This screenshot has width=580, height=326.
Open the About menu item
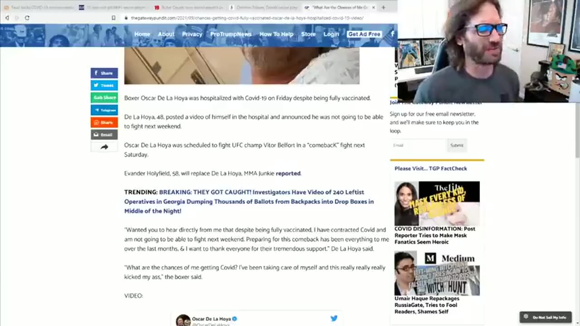click(166, 34)
